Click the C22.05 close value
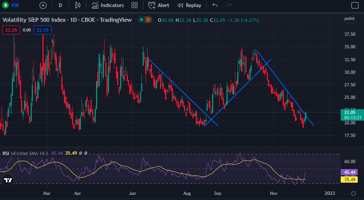 [218, 20]
